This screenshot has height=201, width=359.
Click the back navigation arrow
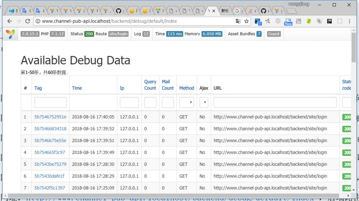tap(10, 21)
